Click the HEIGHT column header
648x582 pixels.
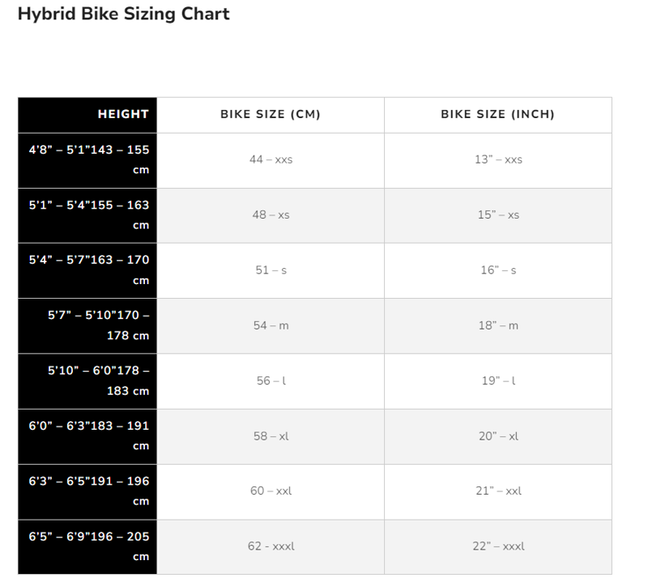[123, 114]
